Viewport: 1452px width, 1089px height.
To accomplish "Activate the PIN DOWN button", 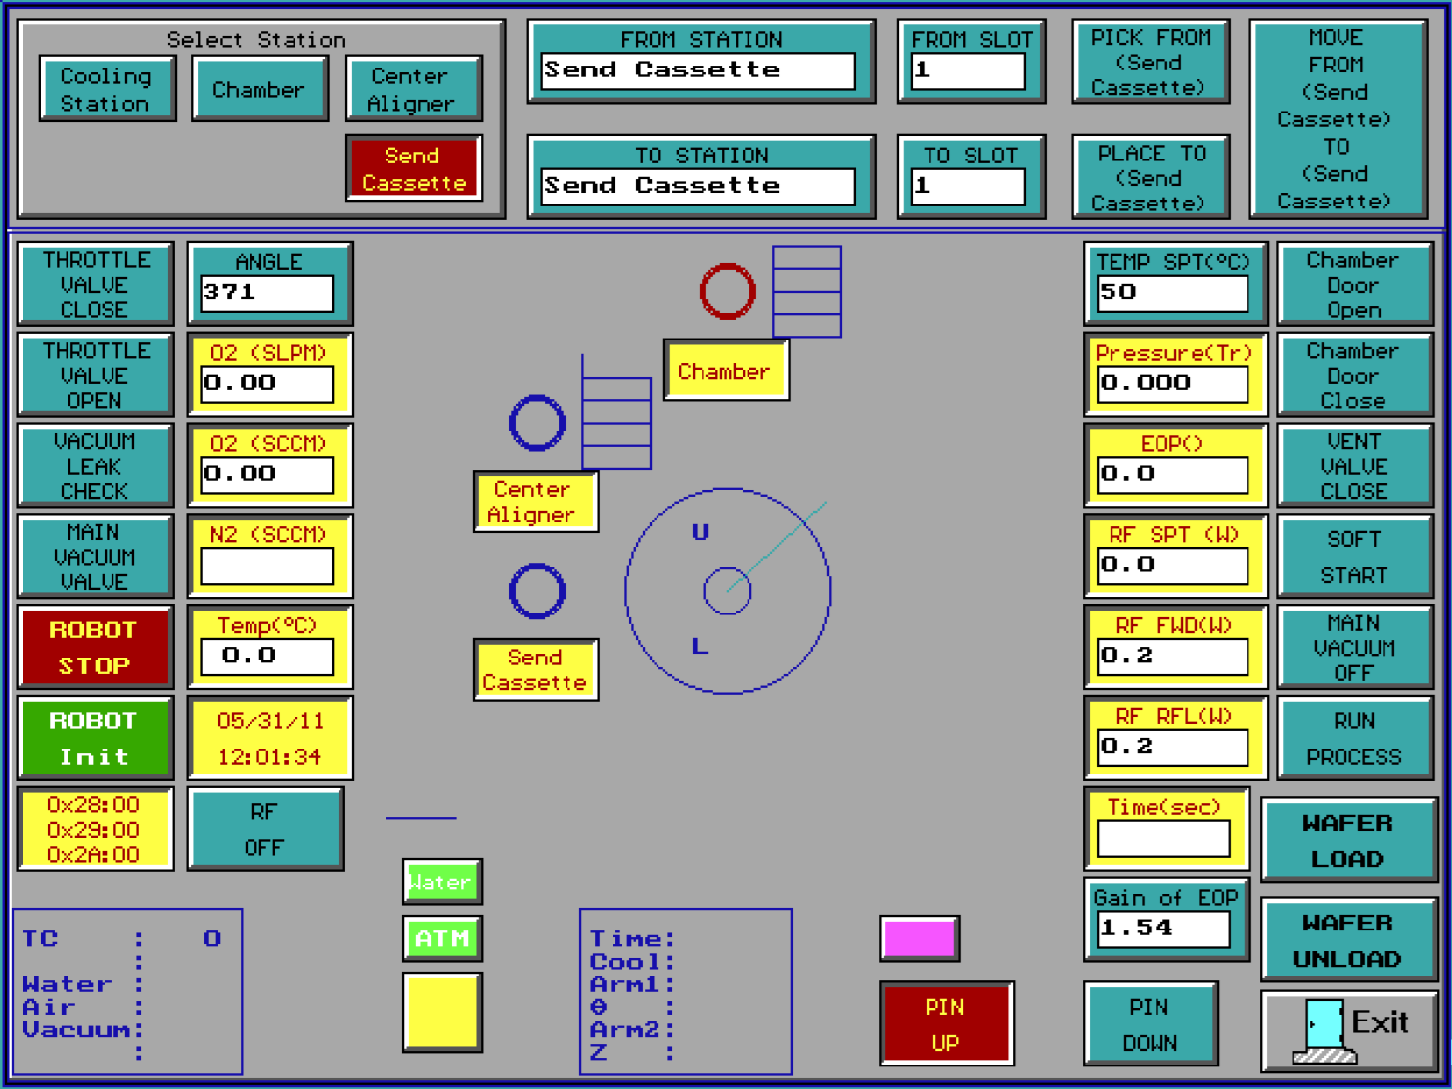I will coord(1151,1023).
